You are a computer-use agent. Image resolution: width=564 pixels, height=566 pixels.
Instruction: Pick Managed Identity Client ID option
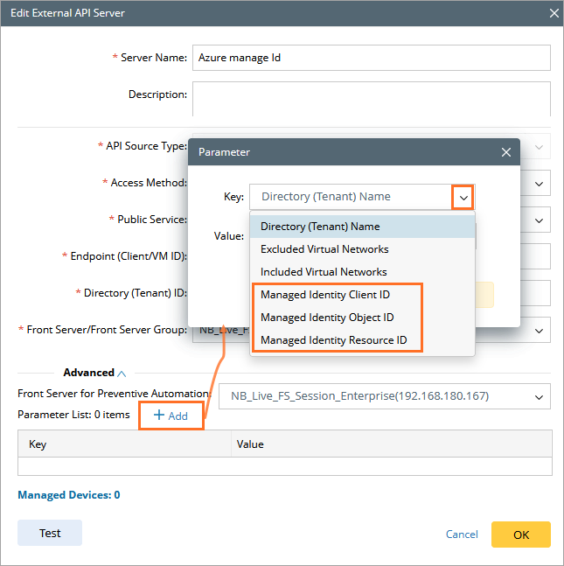[325, 295]
